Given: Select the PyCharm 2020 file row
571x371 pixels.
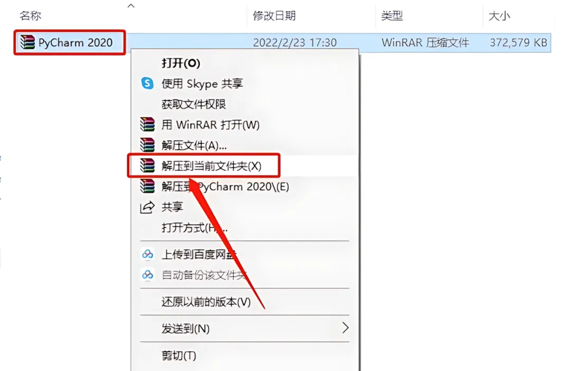Looking at the screenshot, I should click(282, 43).
